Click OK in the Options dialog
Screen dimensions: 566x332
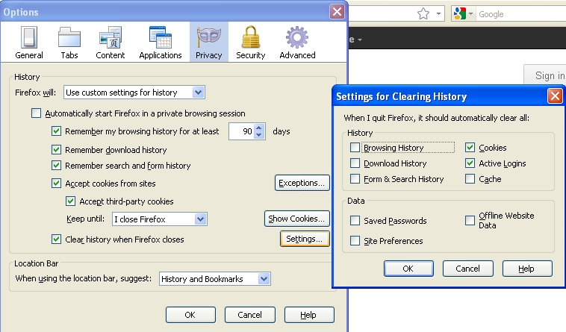190,315
